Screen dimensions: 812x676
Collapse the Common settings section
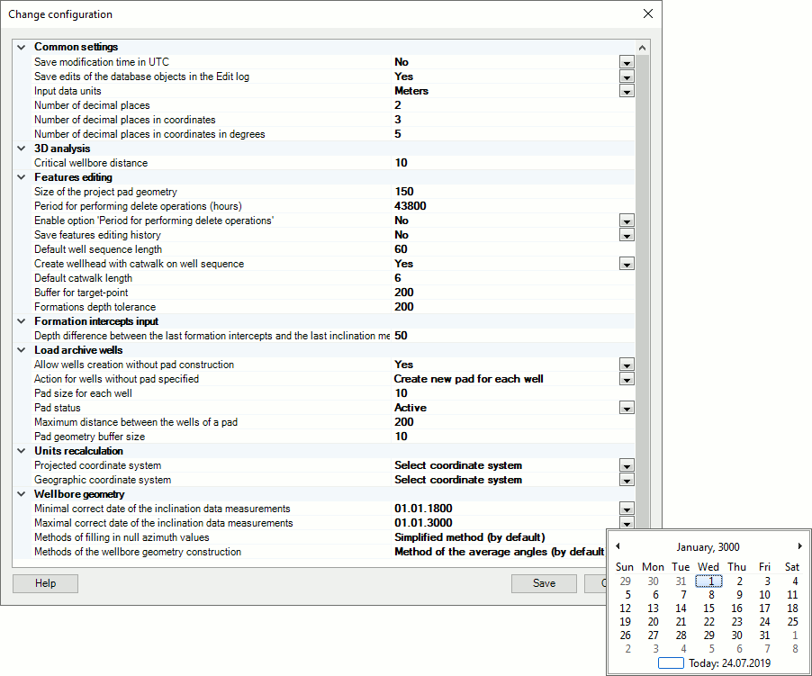click(22, 47)
